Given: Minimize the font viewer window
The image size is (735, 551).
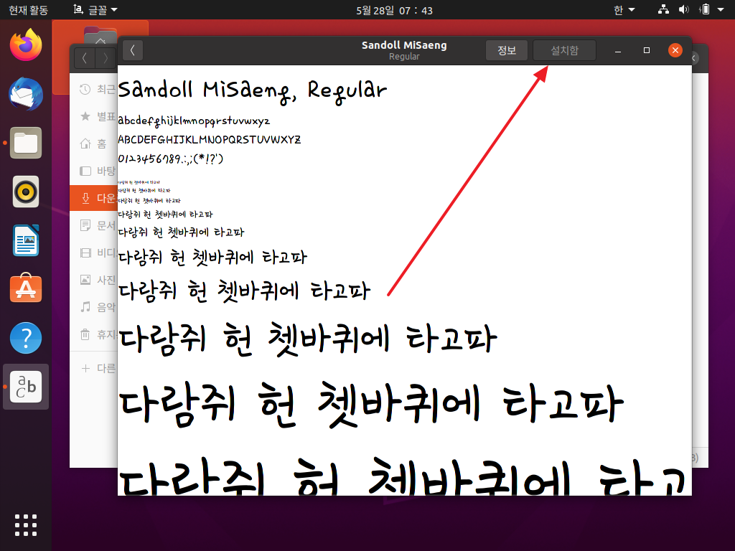Looking at the screenshot, I should click(618, 51).
